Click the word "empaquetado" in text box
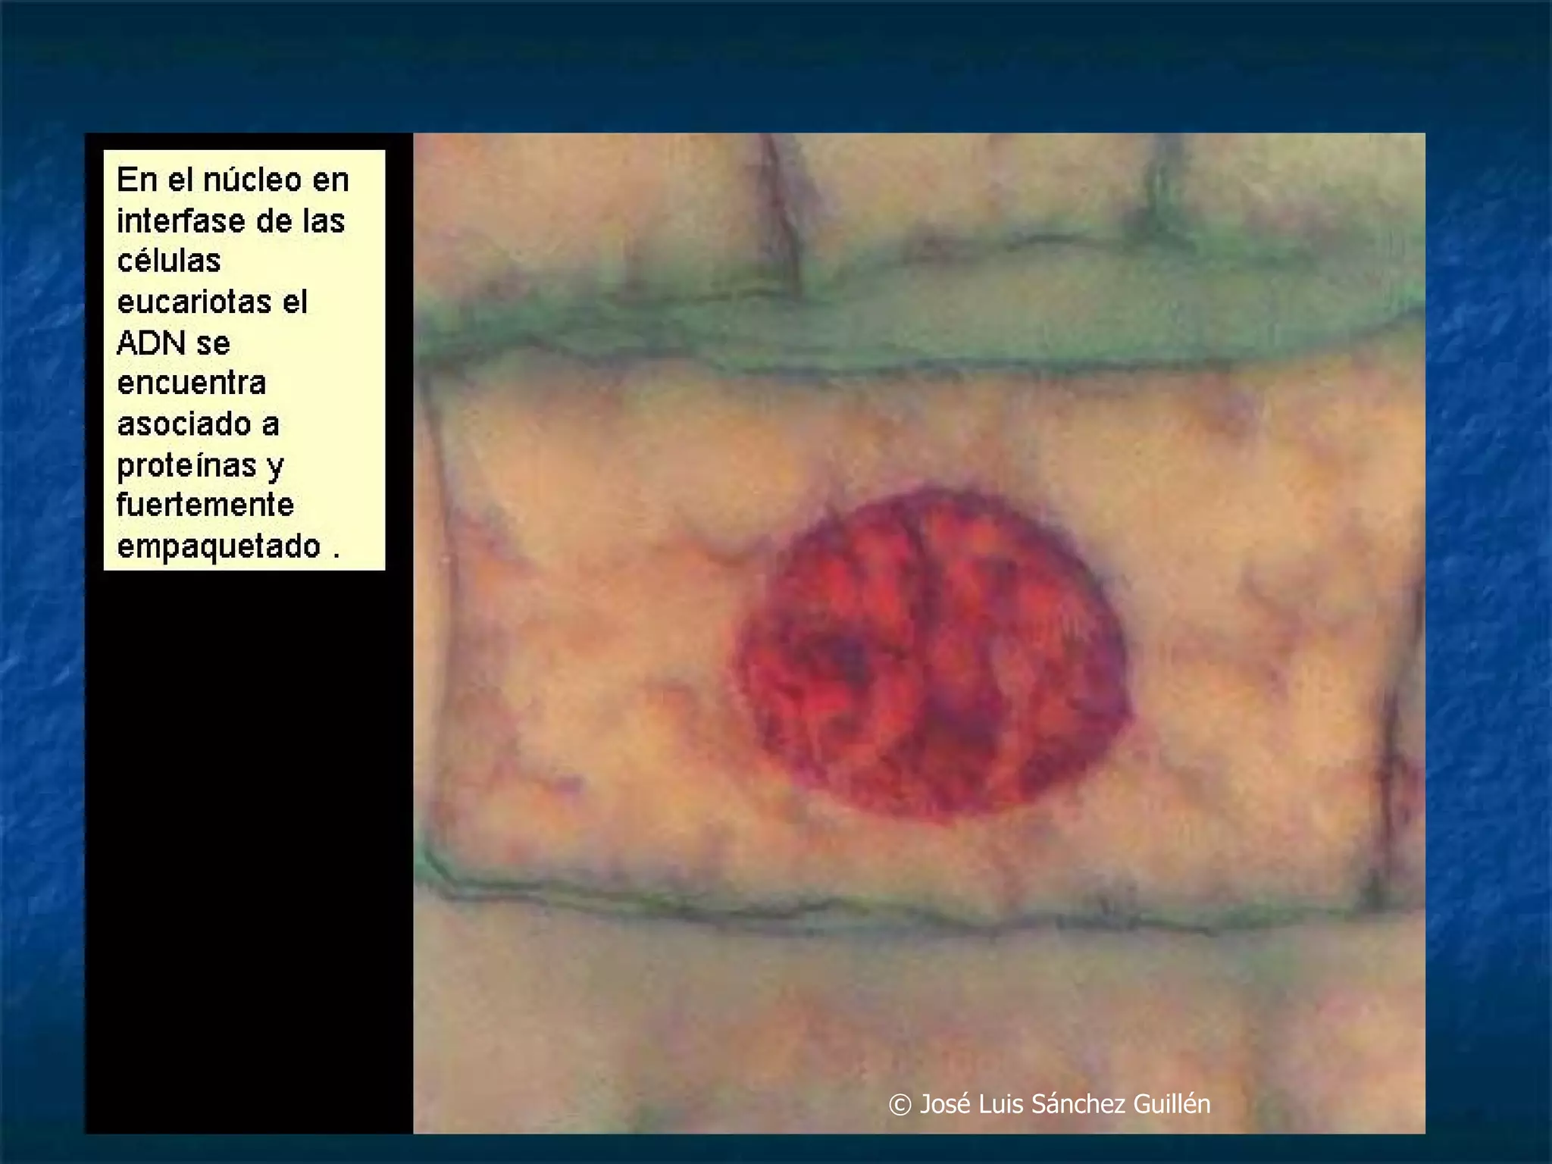 coord(219,546)
